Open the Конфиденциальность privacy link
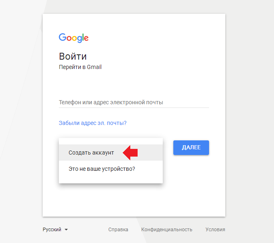The image size is (274, 243). tap(166, 230)
